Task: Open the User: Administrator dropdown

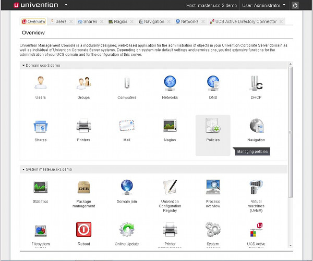Action: tap(263, 5)
